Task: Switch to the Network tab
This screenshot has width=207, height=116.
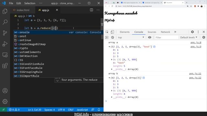Action: tap(165, 32)
